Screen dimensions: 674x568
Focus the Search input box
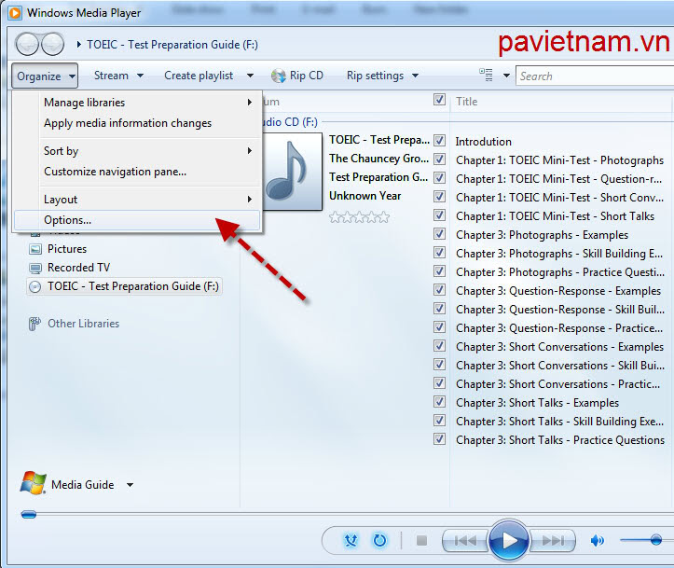(x=595, y=76)
